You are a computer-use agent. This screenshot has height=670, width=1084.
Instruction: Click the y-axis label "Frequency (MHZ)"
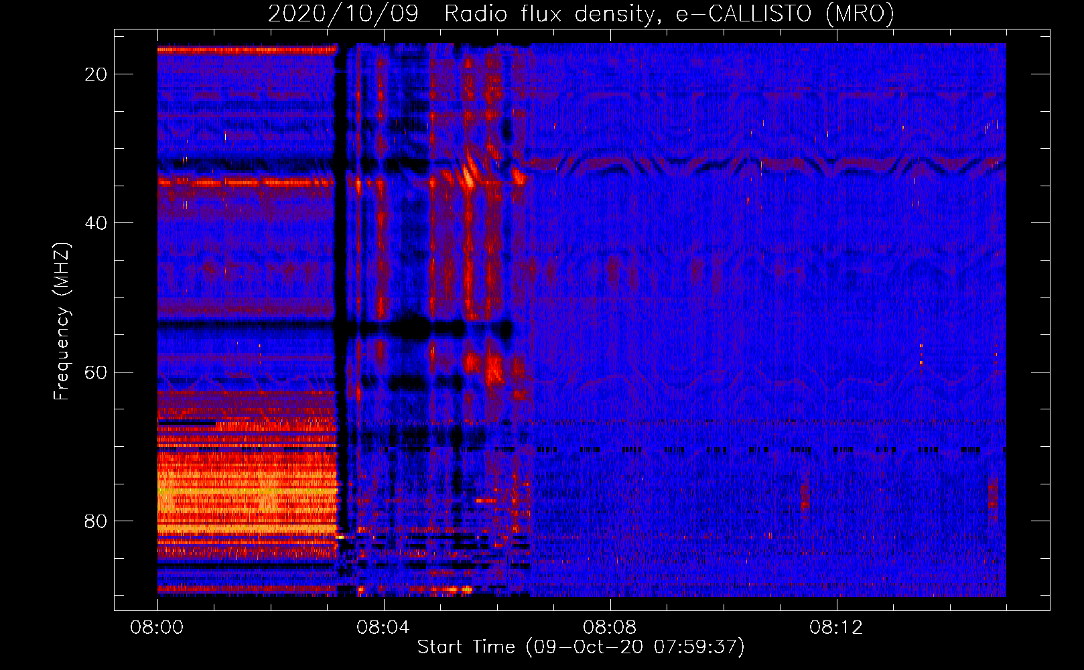(62, 322)
